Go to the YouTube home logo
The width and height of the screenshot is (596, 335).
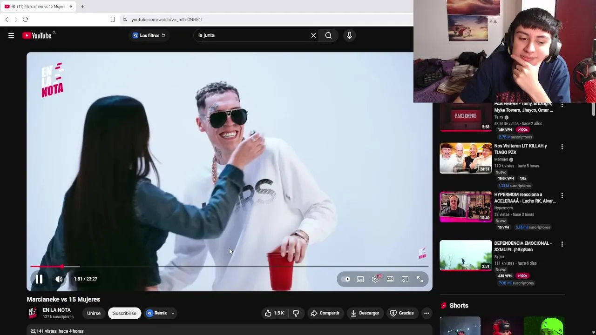37,35
